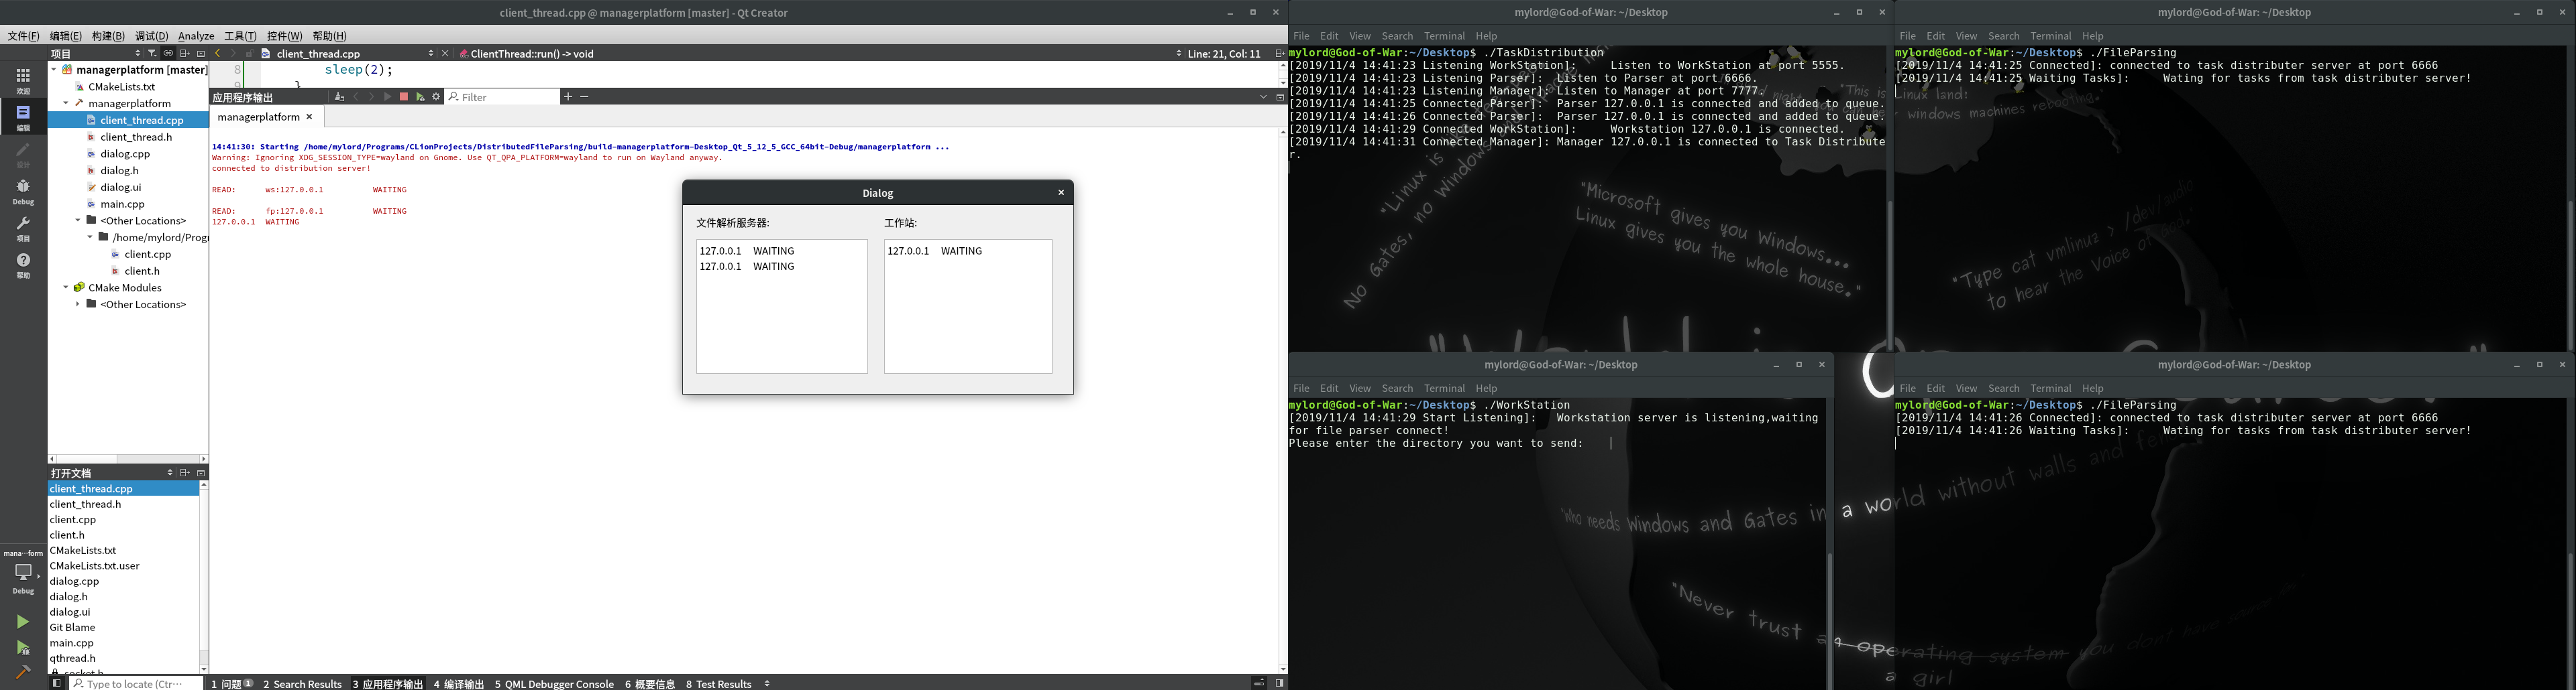Open 2 Search Results pane
Screen dimensions: 2576x690
302,683
